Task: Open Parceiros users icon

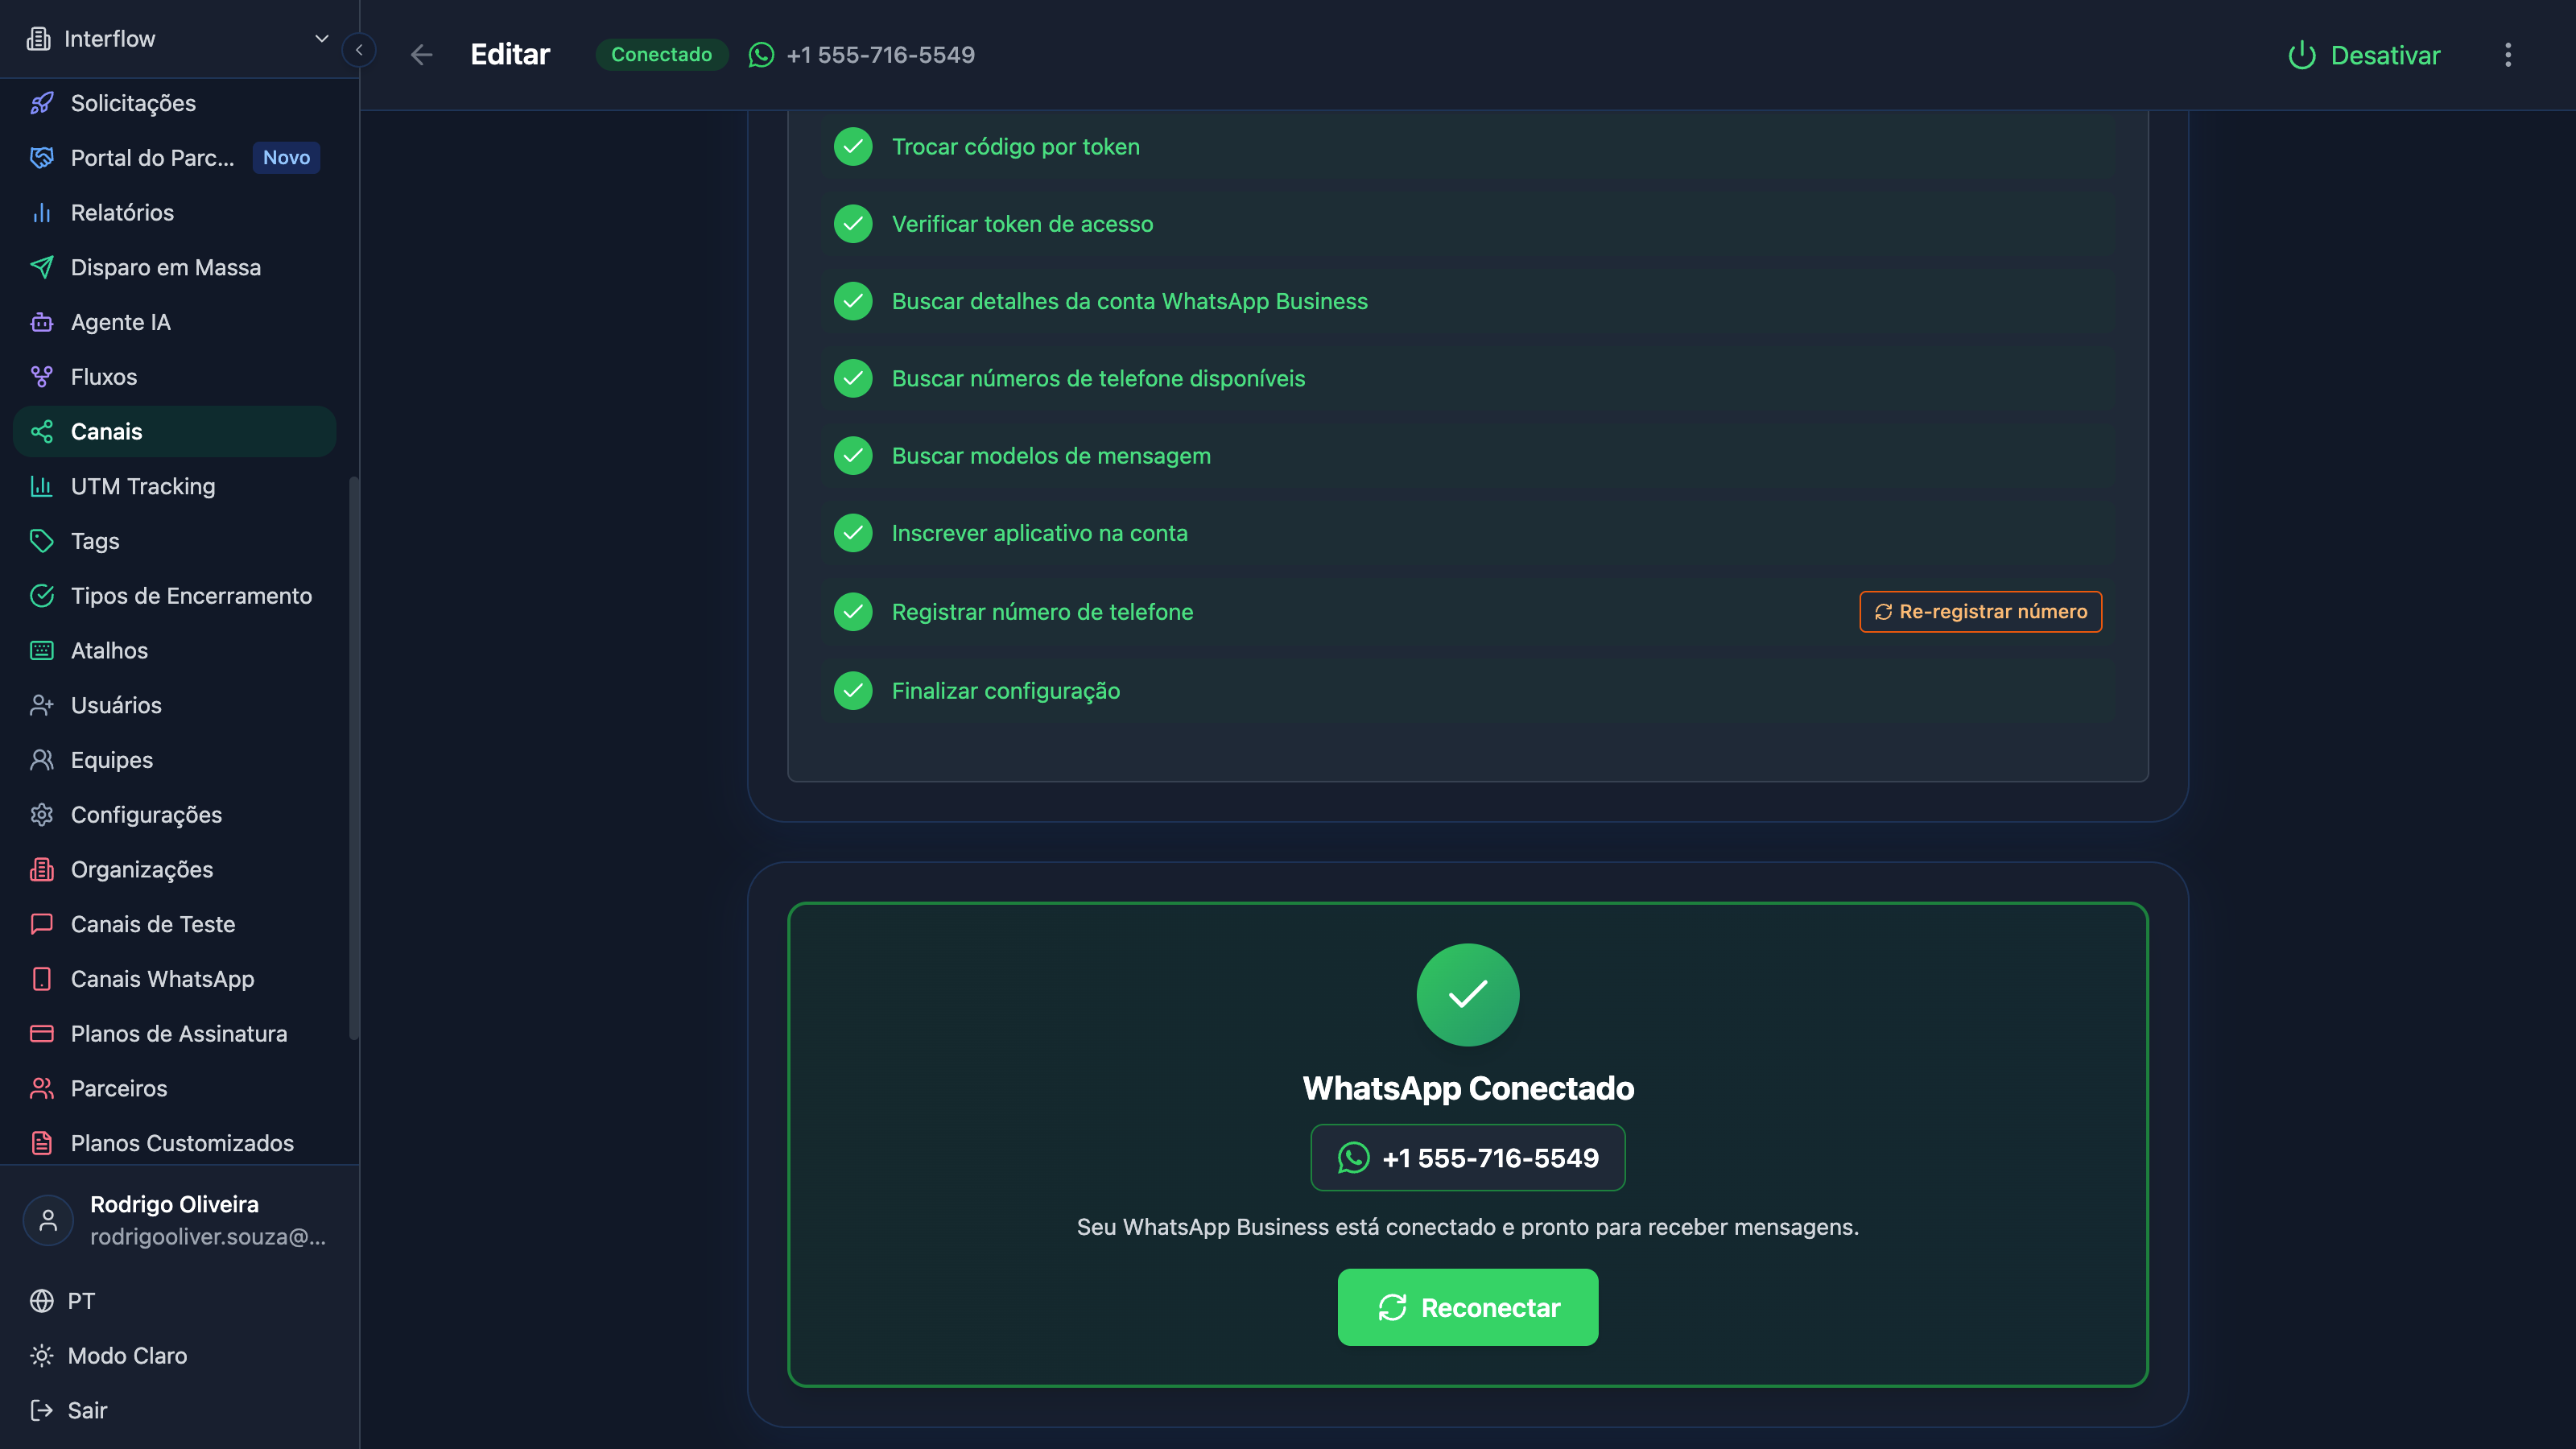Action: click(x=42, y=1089)
